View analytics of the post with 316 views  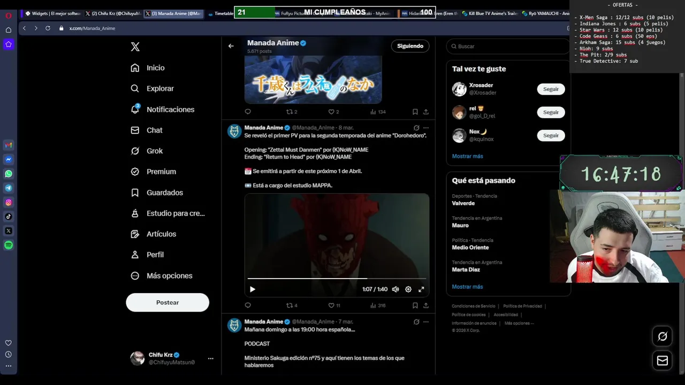point(378,305)
